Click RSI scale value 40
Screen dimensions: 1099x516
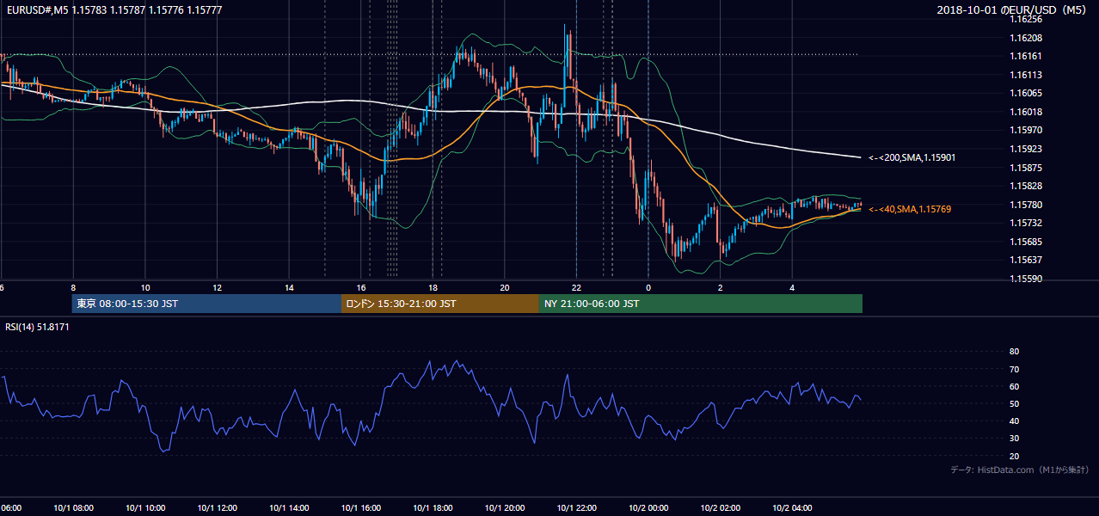click(1015, 421)
